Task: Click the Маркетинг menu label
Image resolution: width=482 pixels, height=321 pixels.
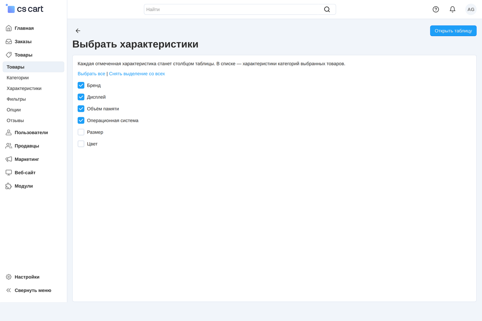Action: (27, 159)
